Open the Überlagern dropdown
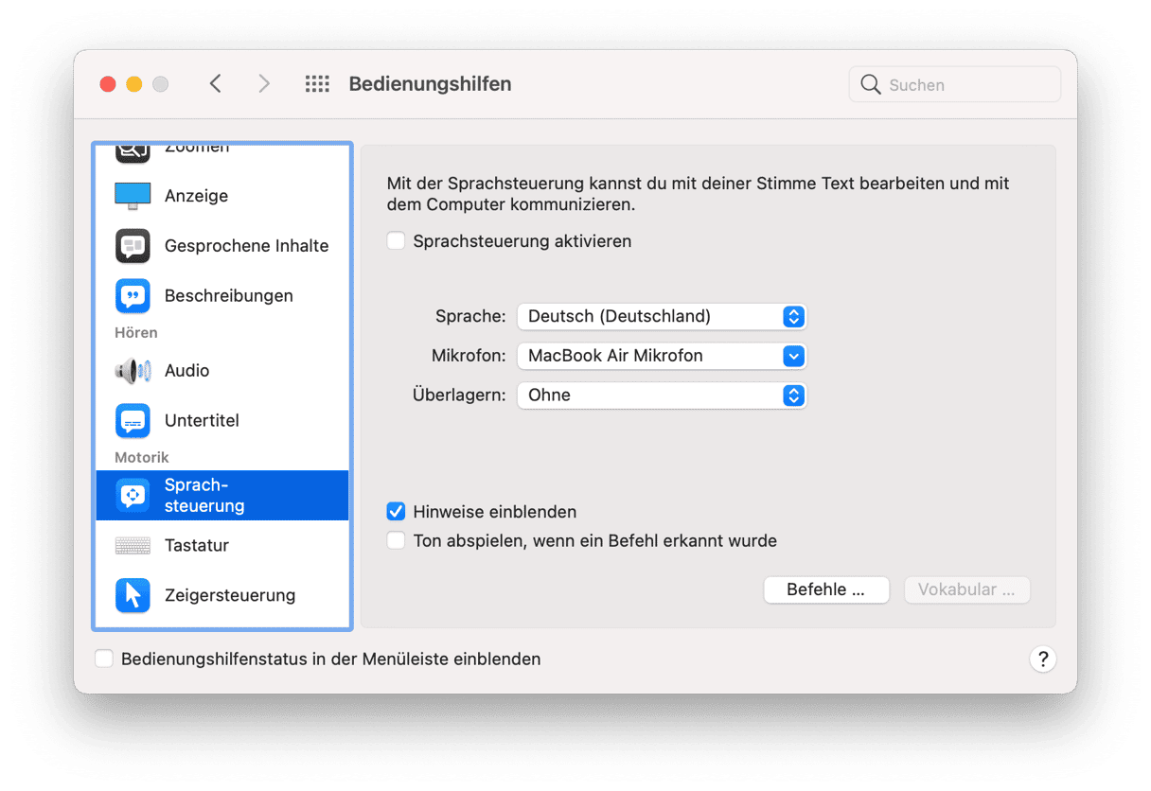Viewport: 1151px width, 791px height. click(x=662, y=395)
